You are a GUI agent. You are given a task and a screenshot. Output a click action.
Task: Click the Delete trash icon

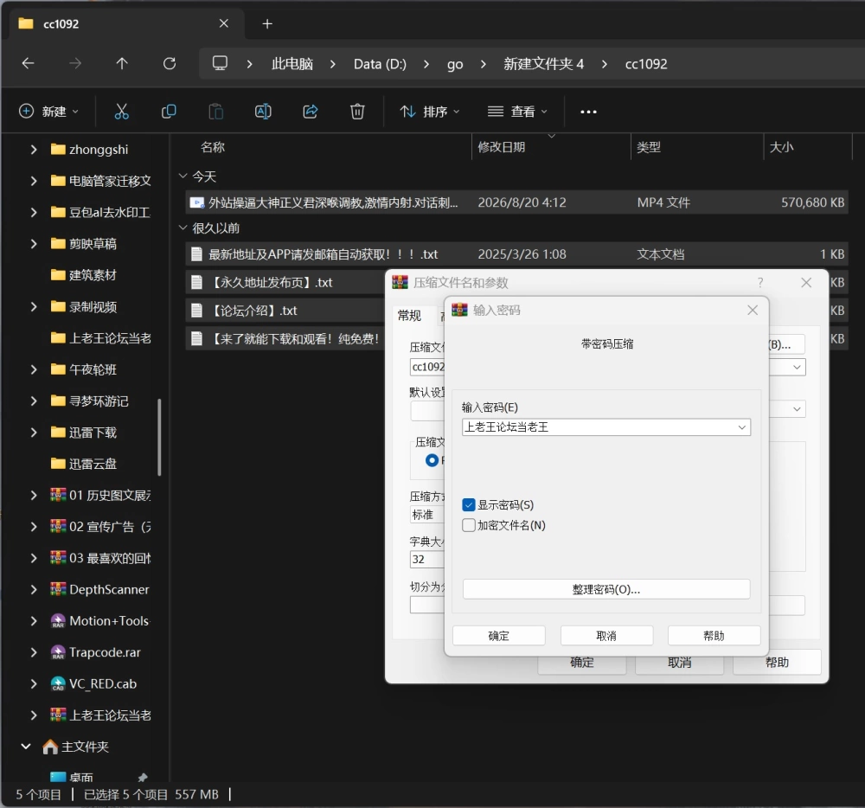pyautogui.click(x=357, y=112)
